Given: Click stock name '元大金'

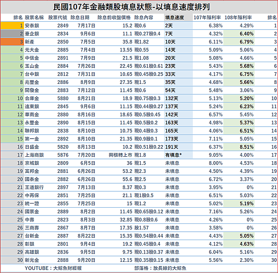Looking at the screenshot, I should pyautogui.click(x=32, y=50).
